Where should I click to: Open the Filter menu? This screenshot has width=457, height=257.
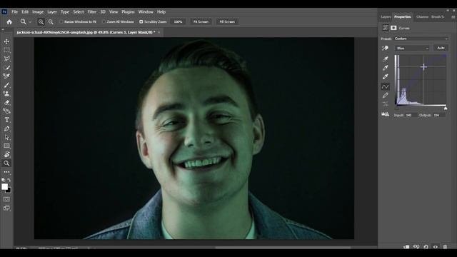tap(92, 12)
